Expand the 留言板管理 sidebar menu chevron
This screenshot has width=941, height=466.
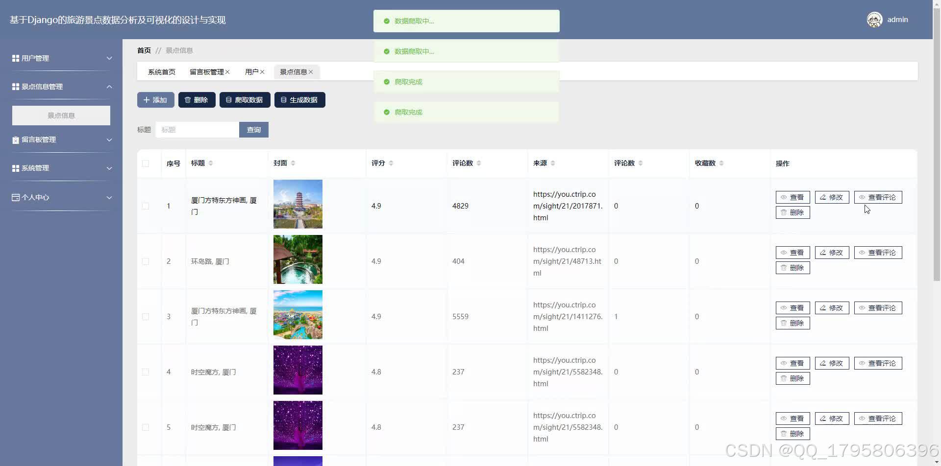tap(109, 140)
